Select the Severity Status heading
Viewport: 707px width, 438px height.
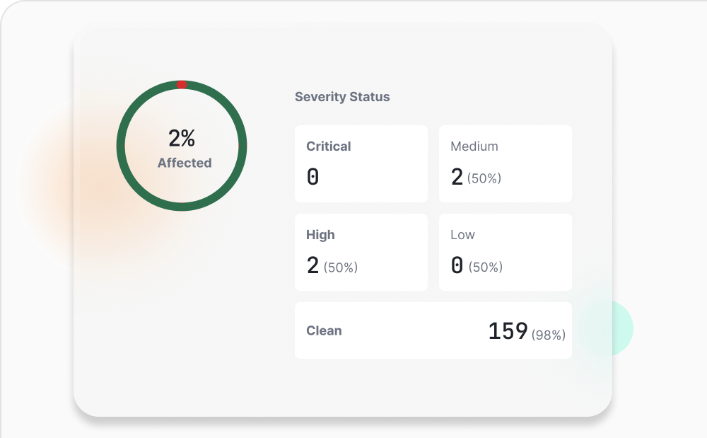[x=341, y=97]
